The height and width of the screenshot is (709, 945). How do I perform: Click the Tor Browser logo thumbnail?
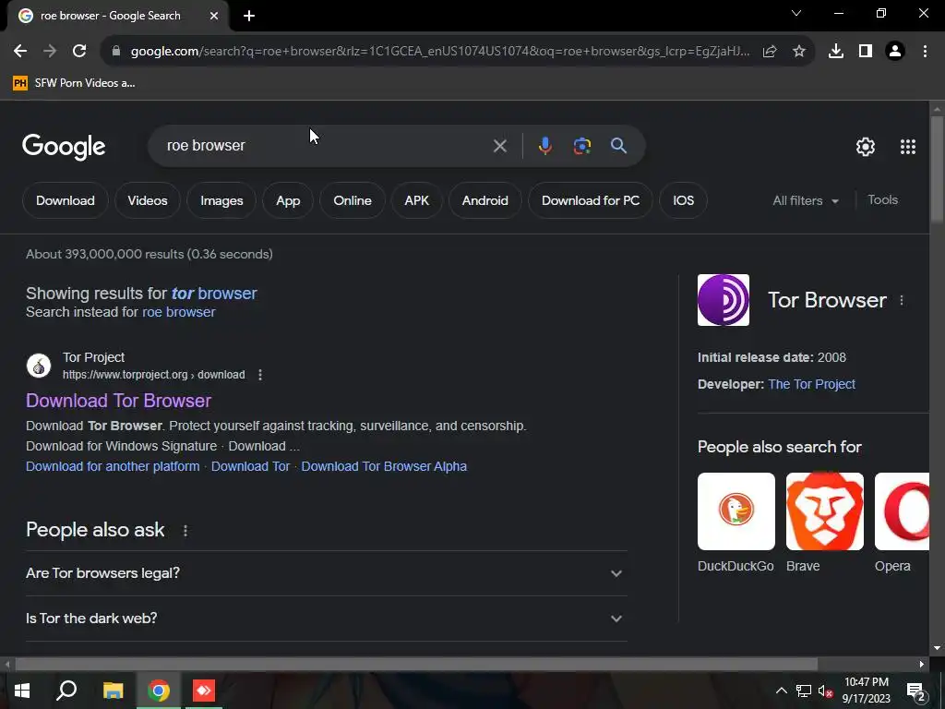coord(724,300)
